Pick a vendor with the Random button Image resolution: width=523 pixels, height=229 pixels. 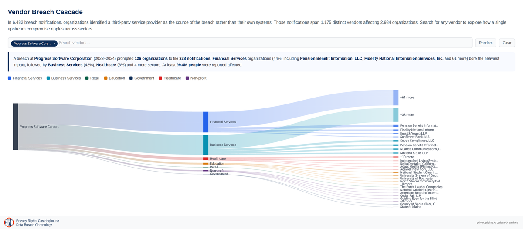[486, 43]
